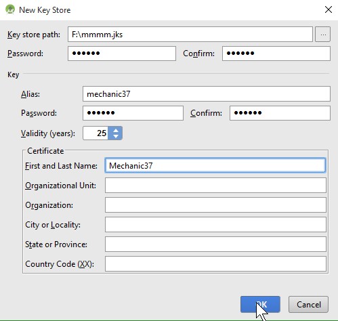Click the OK button

pyautogui.click(x=260, y=305)
